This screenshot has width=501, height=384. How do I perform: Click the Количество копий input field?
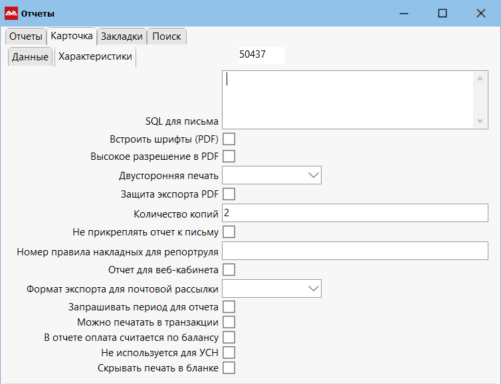(x=355, y=213)
